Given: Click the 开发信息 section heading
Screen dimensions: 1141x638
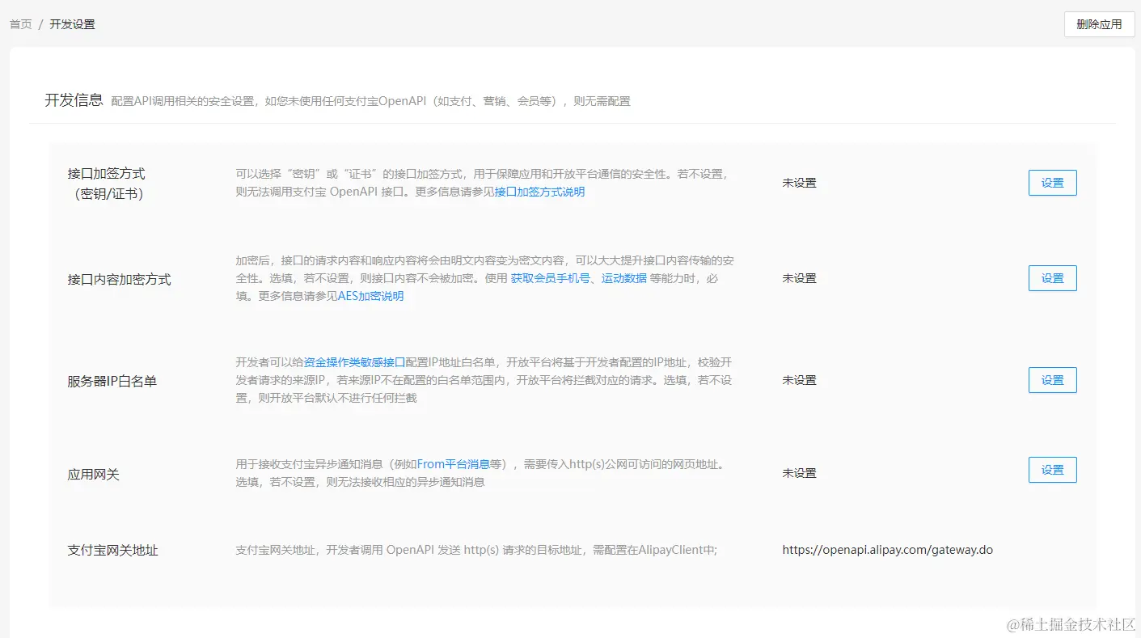Looking at the screenshot, I should pos(74,100).
